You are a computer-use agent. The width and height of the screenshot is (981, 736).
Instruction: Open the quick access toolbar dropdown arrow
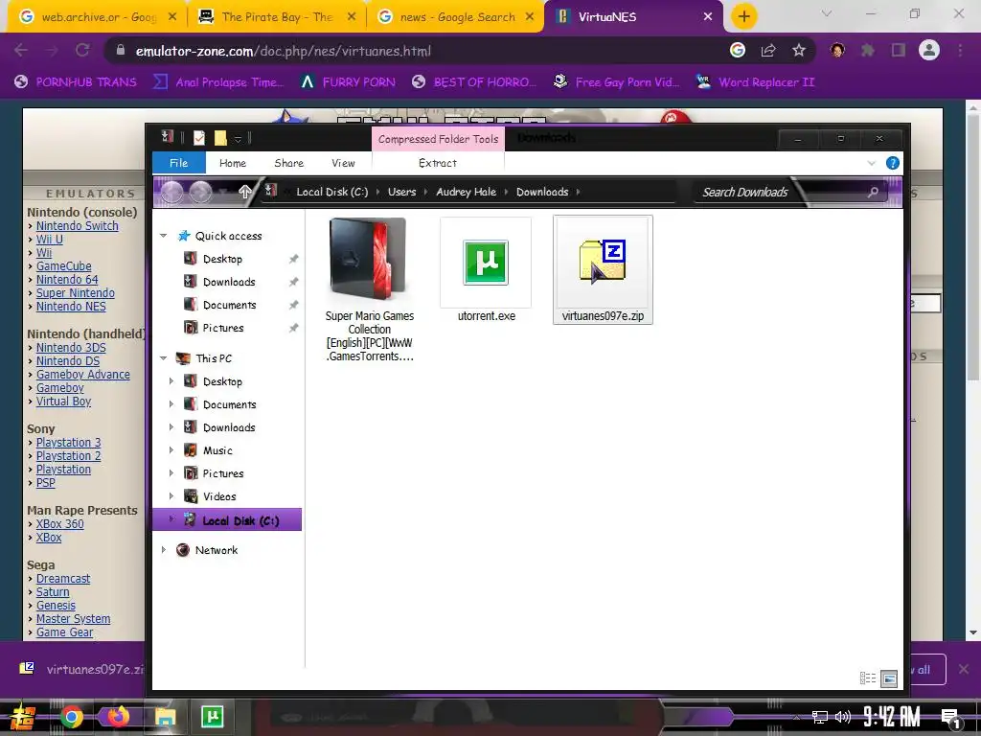pos(238,139)
